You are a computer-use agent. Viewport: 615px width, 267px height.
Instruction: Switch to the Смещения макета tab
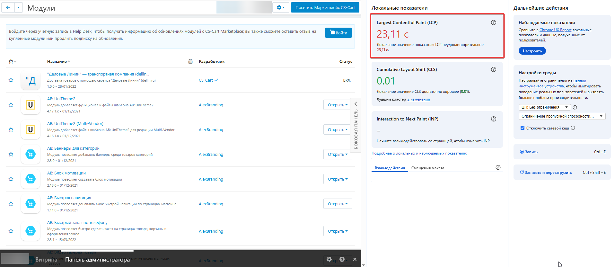tap(428, 168)
